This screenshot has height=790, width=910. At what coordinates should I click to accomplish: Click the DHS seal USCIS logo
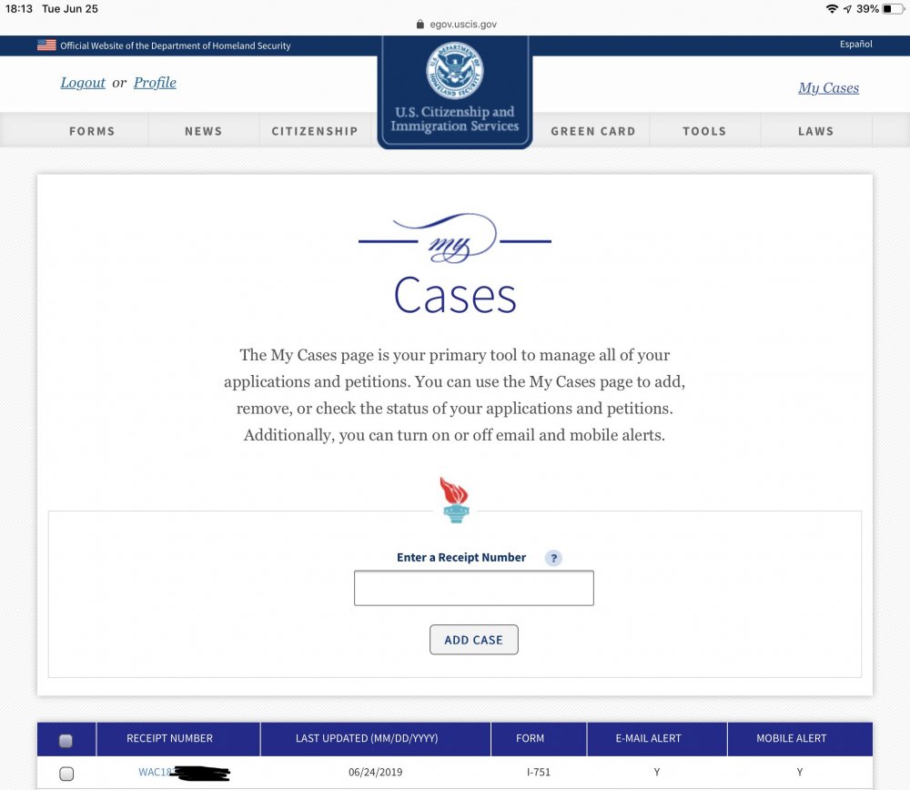pyautogui.click(x=454, y=91)
